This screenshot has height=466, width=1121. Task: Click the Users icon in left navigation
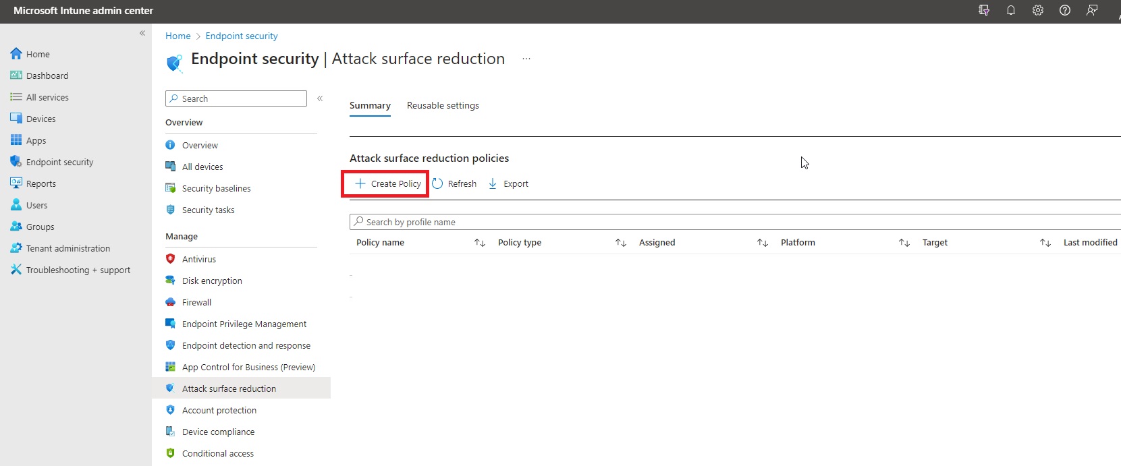point(16,205)
